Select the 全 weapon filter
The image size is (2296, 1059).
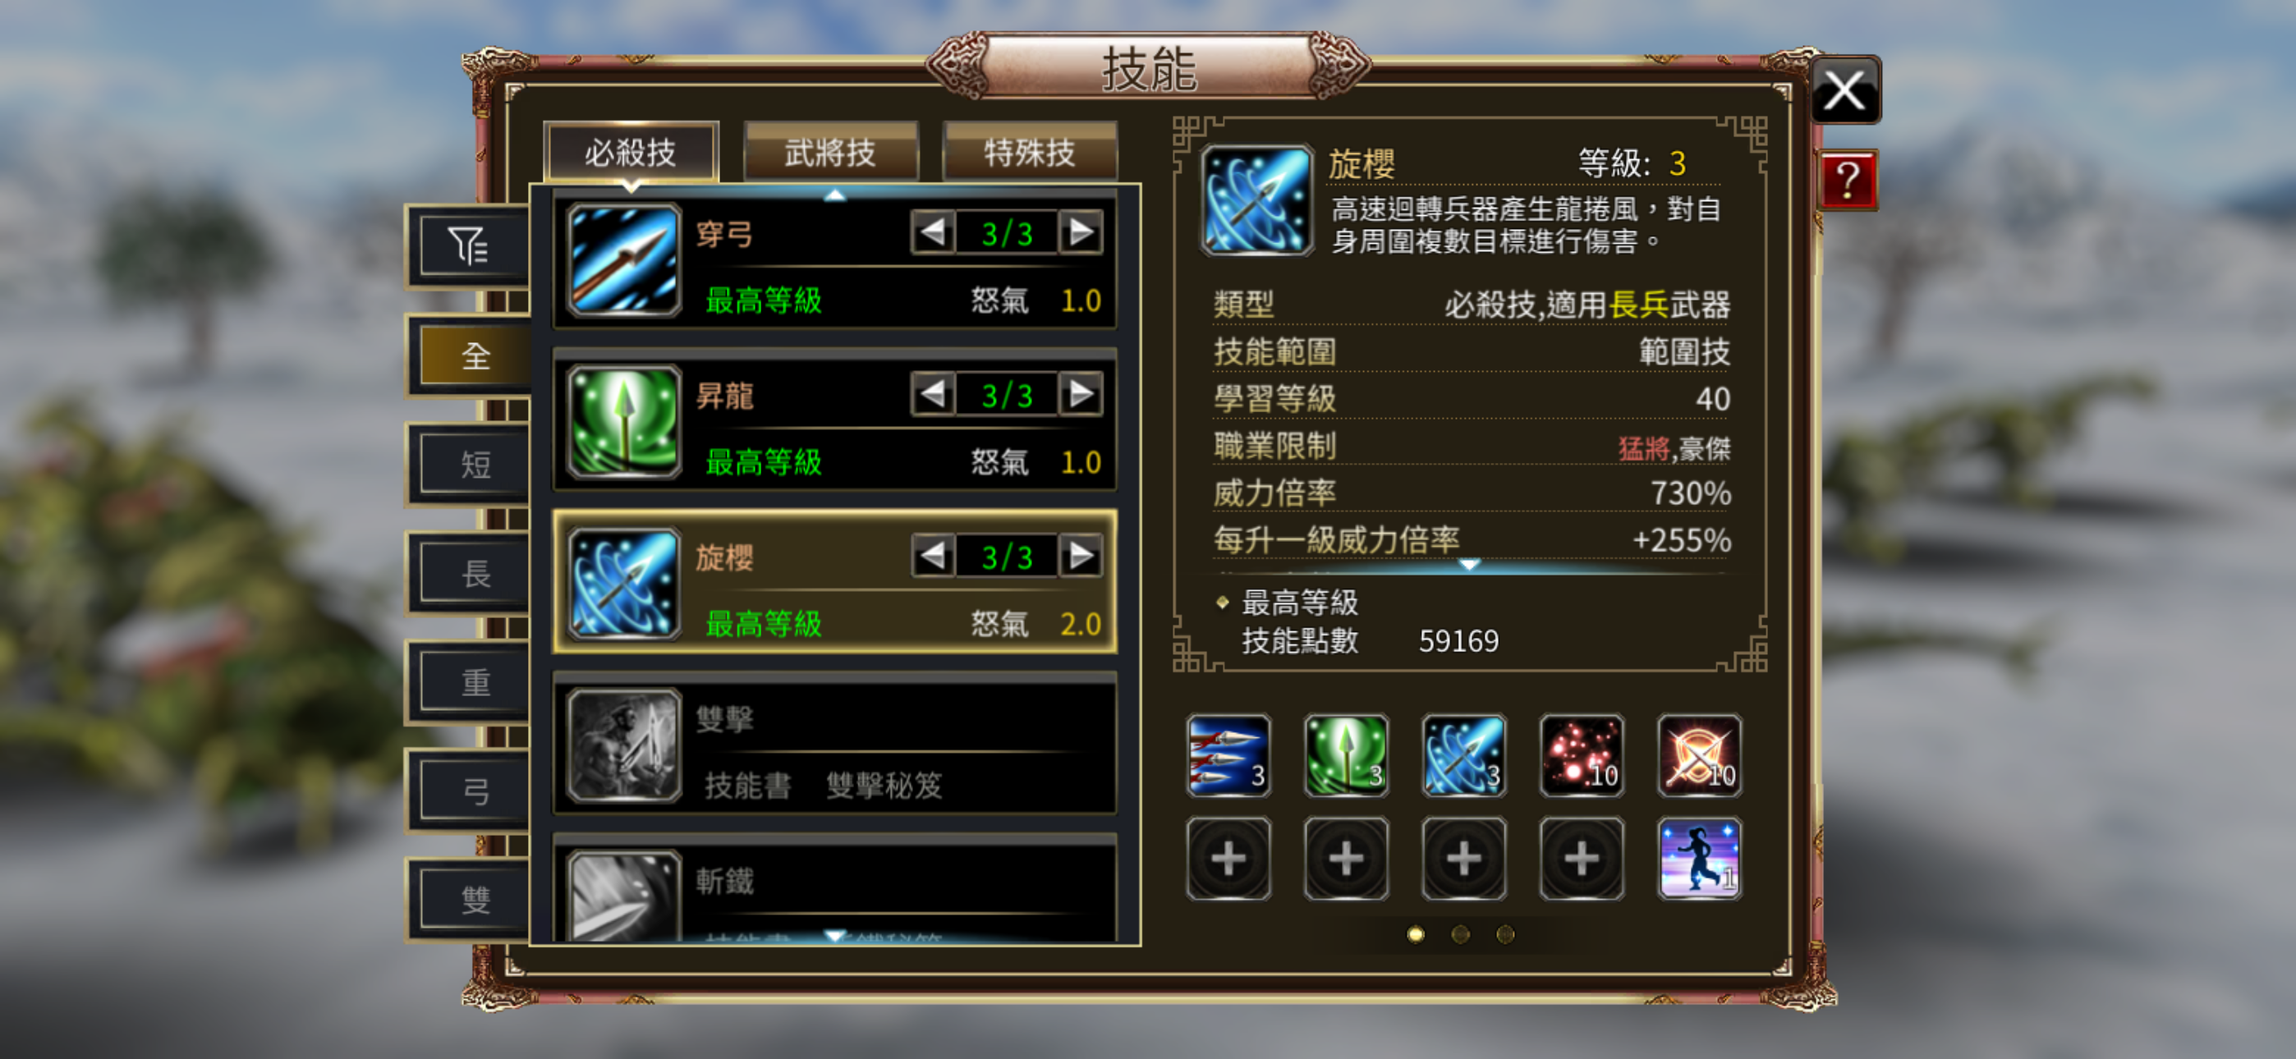[474, 355]
